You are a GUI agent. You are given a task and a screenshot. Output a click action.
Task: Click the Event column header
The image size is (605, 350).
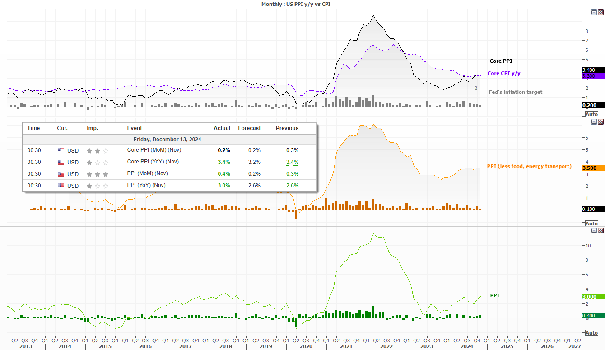(x=135, y=128)
